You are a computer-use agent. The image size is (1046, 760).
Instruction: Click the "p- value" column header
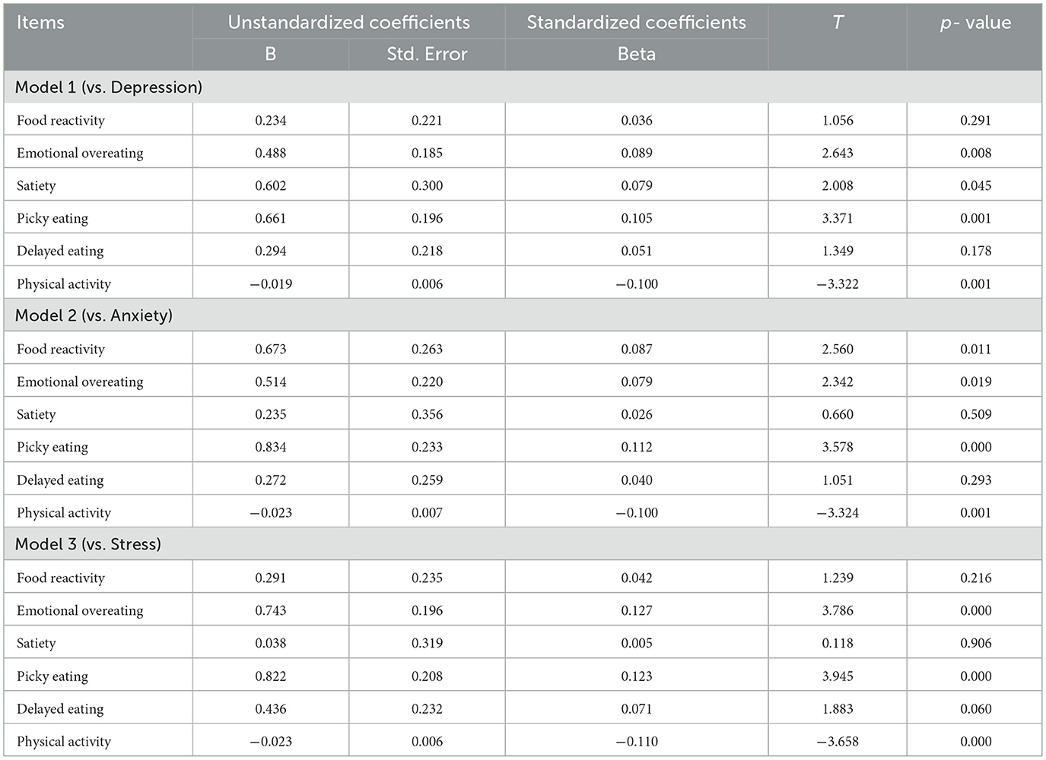click(975, 23)
